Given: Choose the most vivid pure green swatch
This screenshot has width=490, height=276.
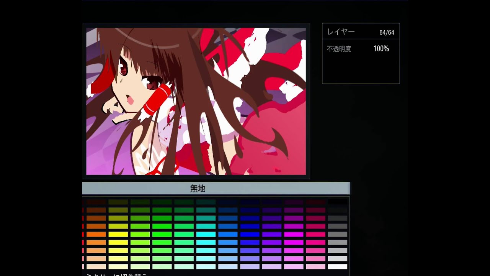Looking at the screenshot, I should pyautogui.click(x=162, y=234).
